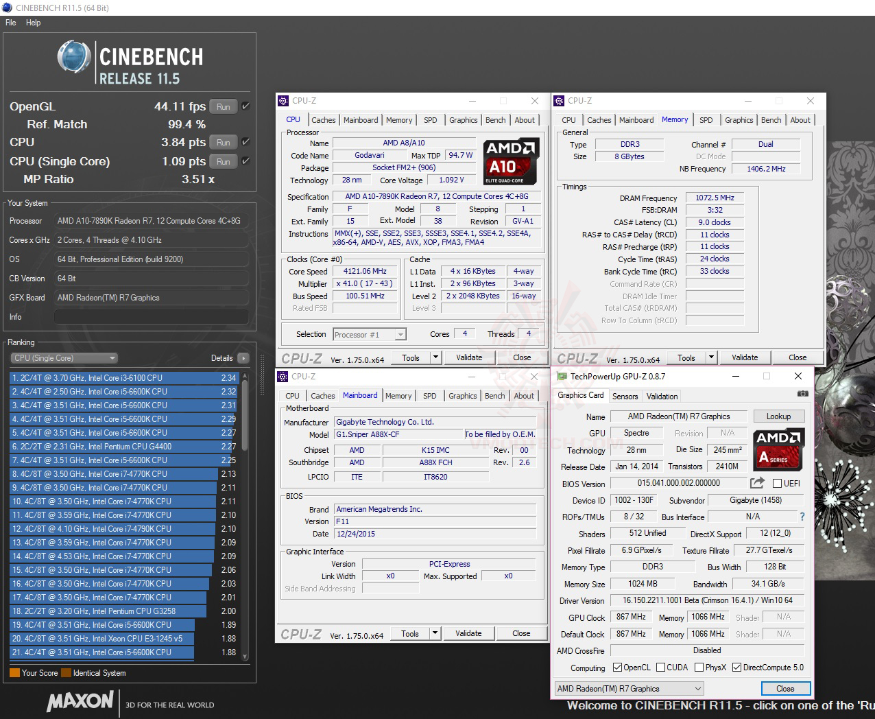Click the AMD A Series logo in GPU-Z

click(x=778, y=449)
